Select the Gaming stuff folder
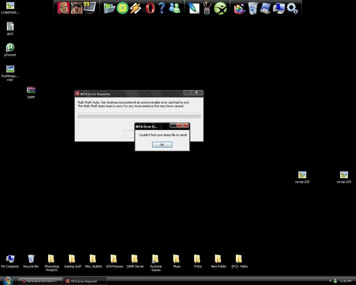The height and width of the screenshot is (285, 356). pyautogui.click(x=73, y=261)
